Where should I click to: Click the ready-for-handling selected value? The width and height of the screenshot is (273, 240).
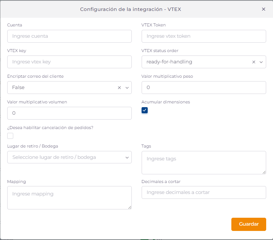170,62
